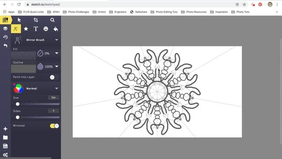Click the Size slider track
The width and height of the screenshot is (282, 159).
click(36, 104)
